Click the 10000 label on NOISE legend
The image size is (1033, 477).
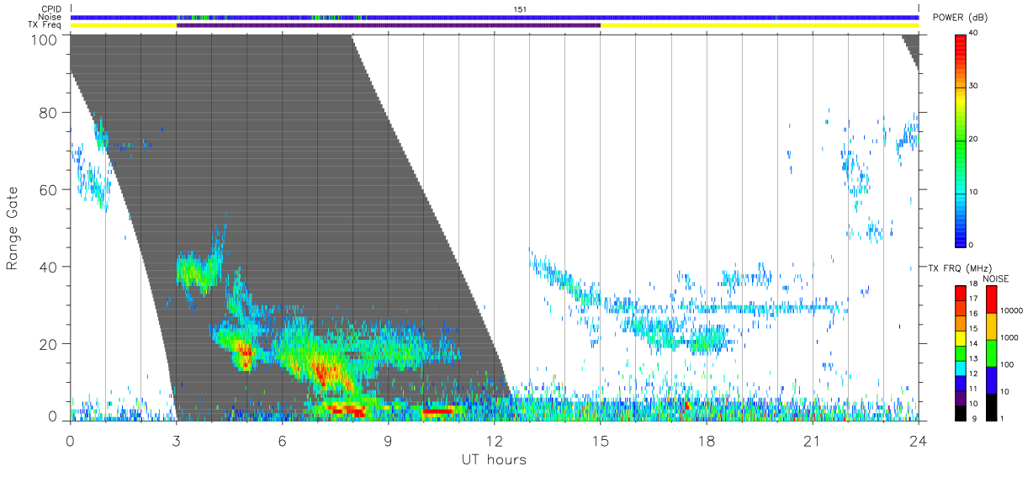[x=1010, y=311]
